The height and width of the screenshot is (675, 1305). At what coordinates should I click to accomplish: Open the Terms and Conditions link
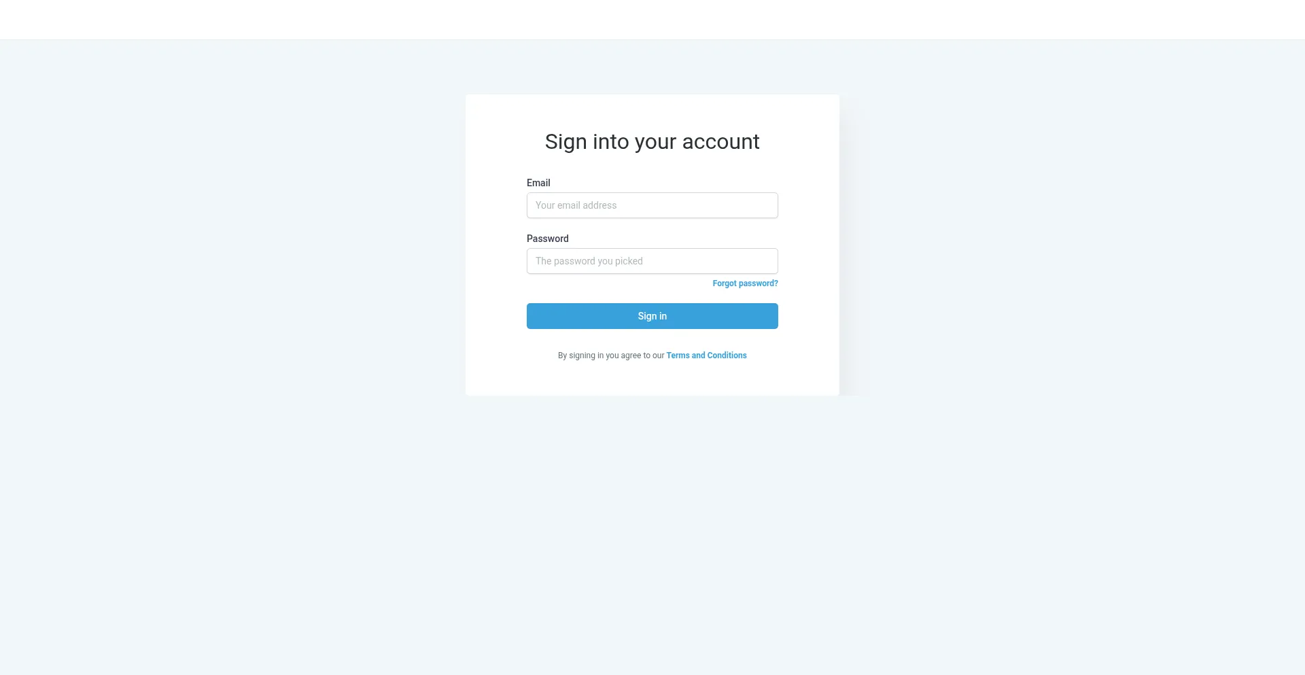(706, 356)
